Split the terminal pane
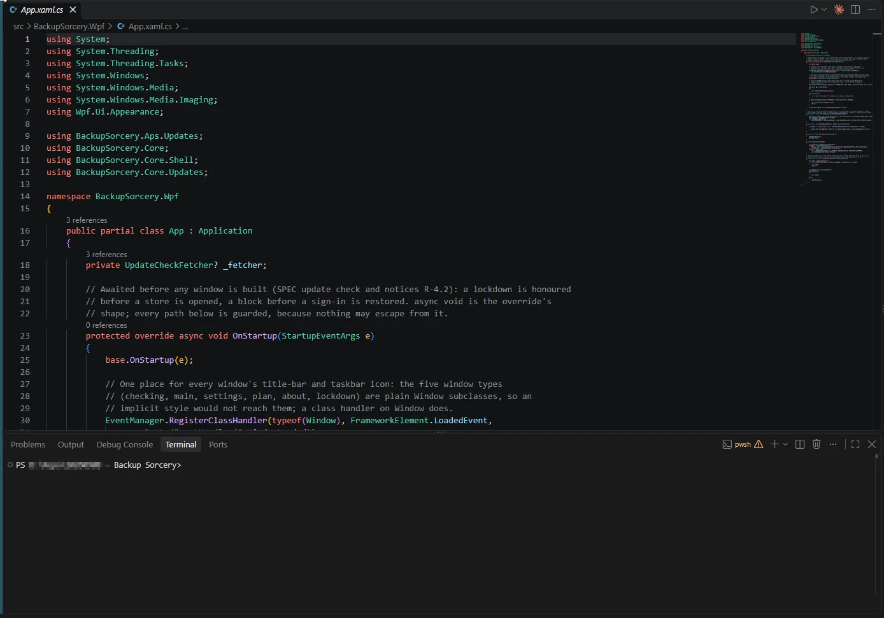884x618 pixels. click(800, 444)
